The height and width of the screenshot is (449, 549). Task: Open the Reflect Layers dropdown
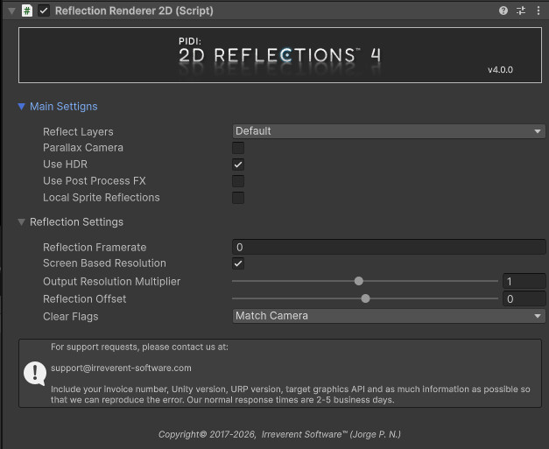click(388, 131)
